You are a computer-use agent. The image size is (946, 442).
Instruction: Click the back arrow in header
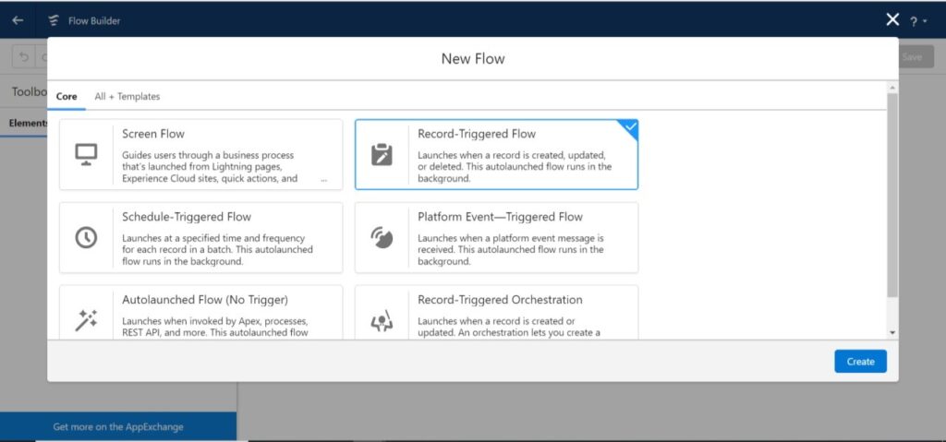tap(18, 20)
